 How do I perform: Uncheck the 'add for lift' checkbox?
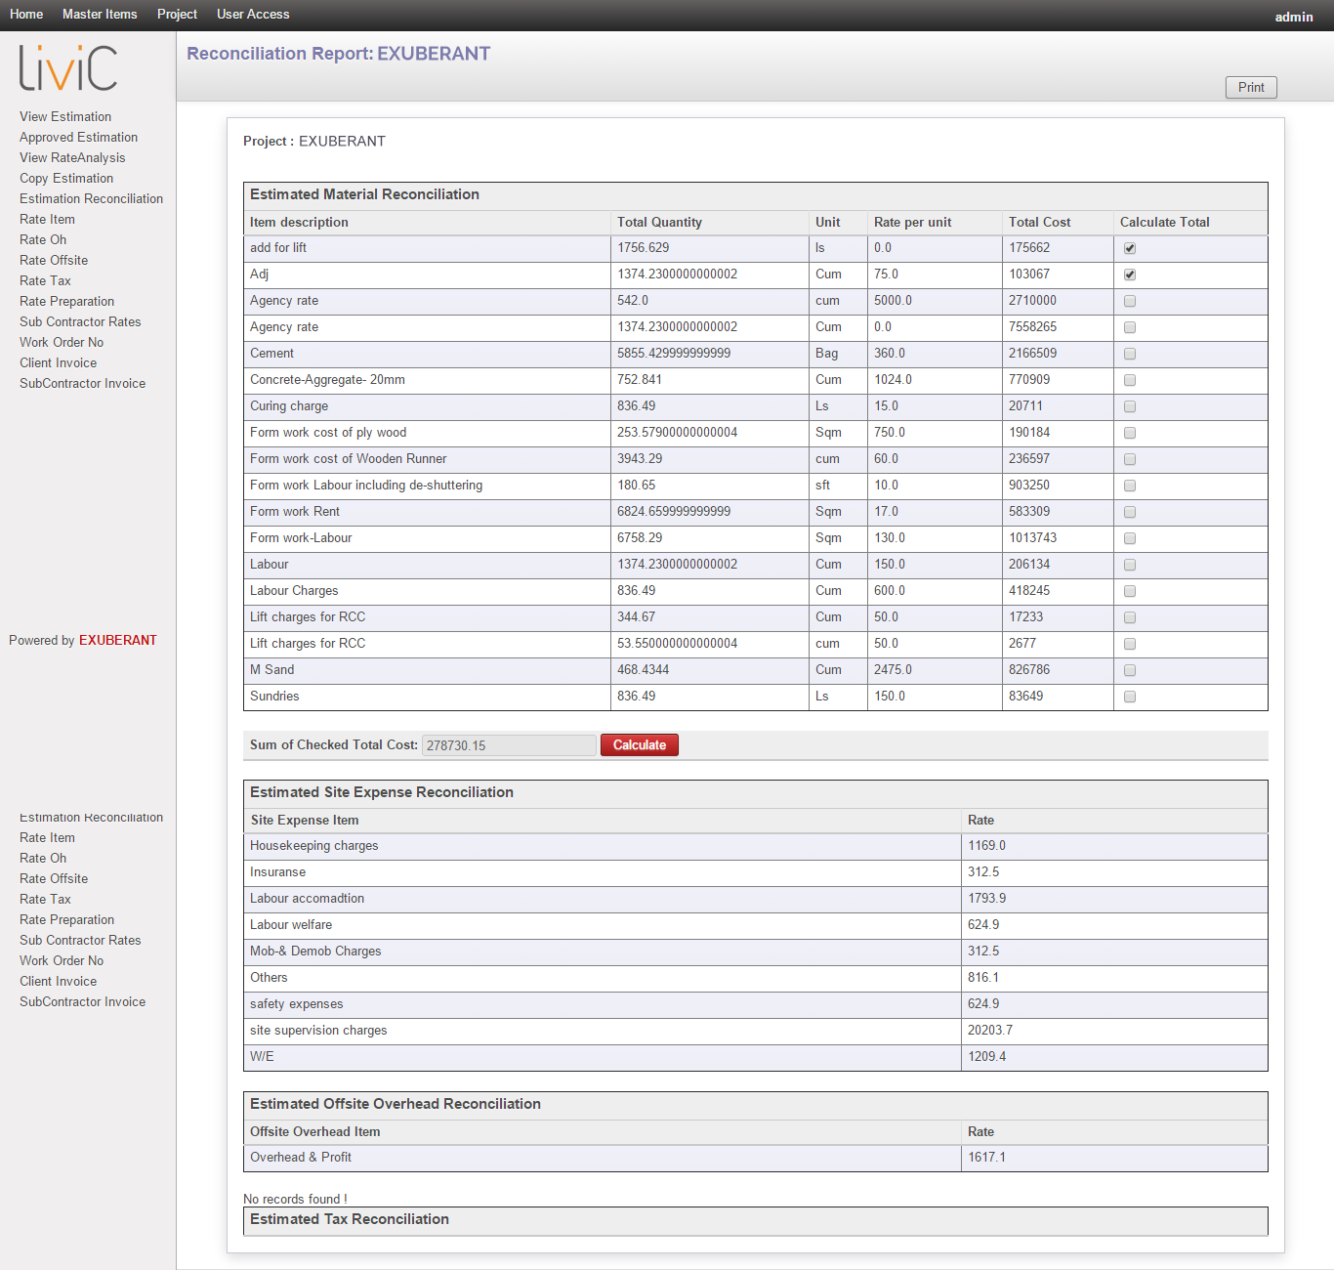click(1130, 248)
